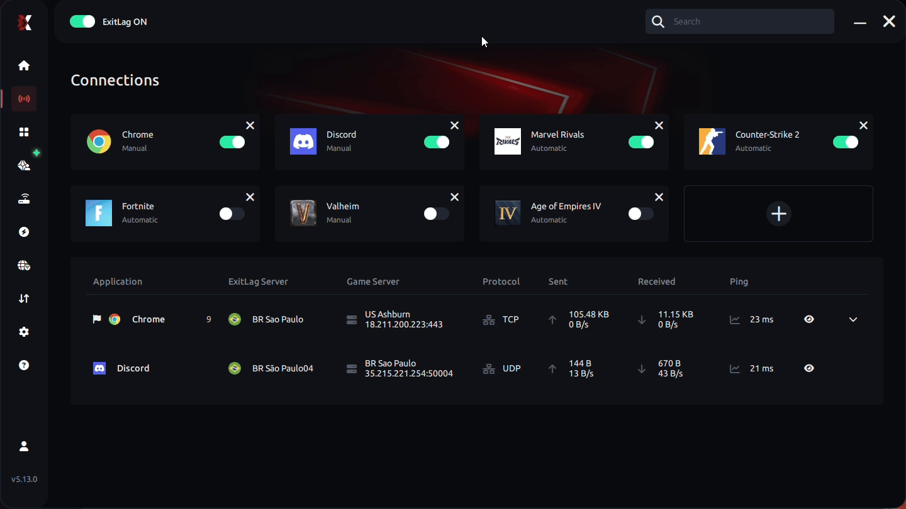Click the chart icon beside 23 ms ping
906x509 pixels.
[735, 319]
